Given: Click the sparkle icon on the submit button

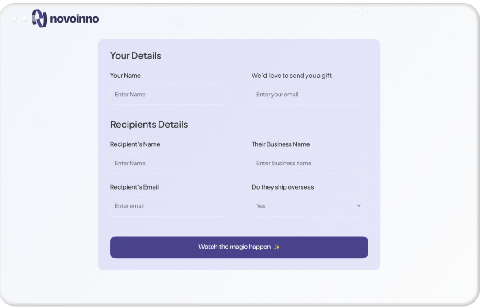Looking at the screenshot, I should point(277,247).
